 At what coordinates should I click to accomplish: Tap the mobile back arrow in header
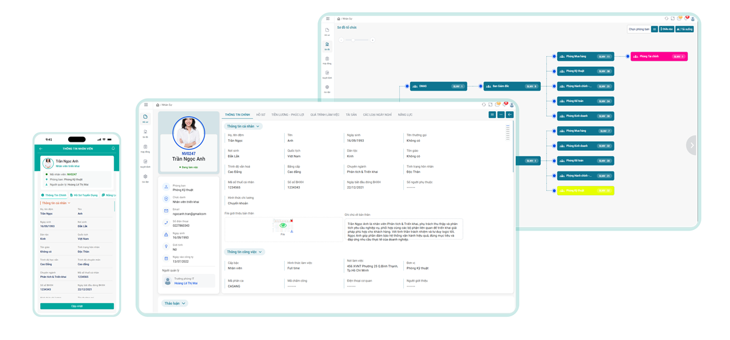click(41, 148)
